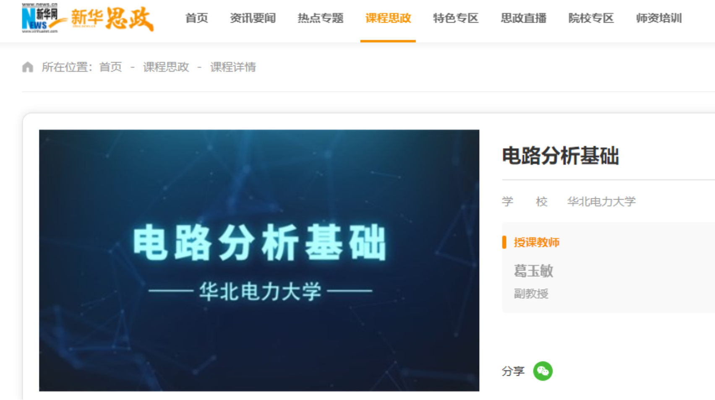
Task: Click the 课程详情 breadcrumb item
Action: pyautogui.click(x=233, y=67)
